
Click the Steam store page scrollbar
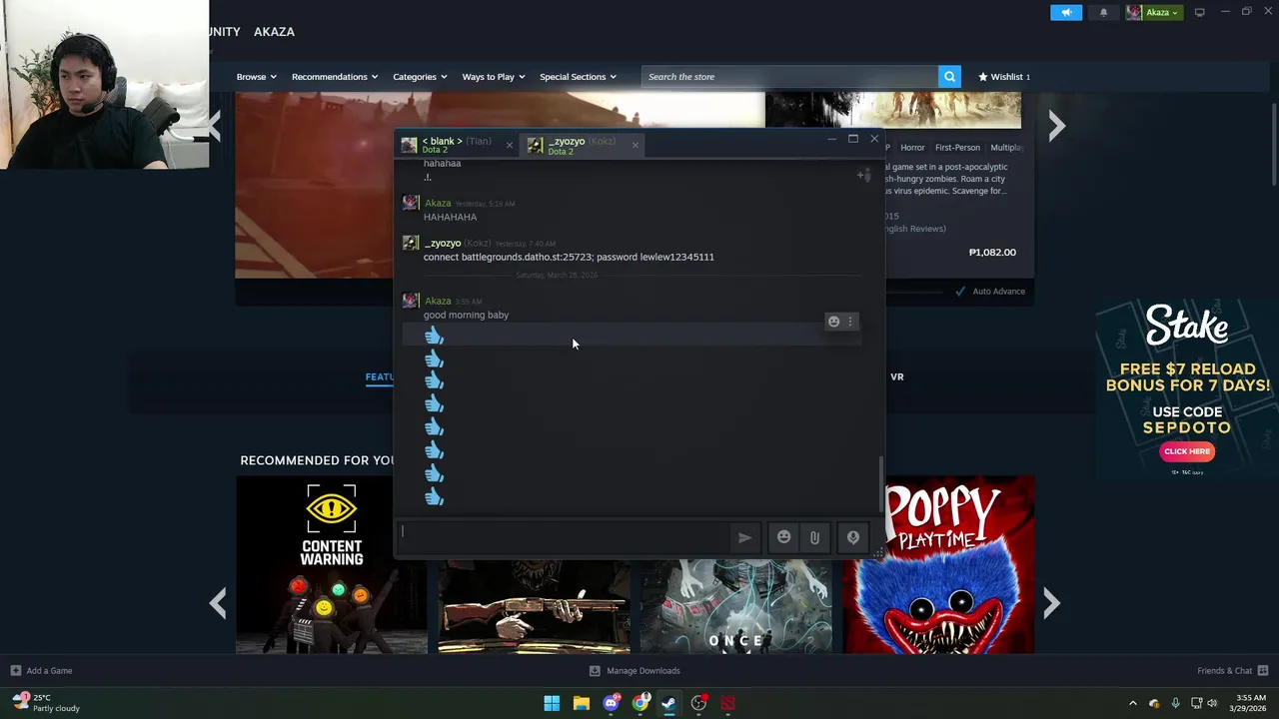point(1274,144)
